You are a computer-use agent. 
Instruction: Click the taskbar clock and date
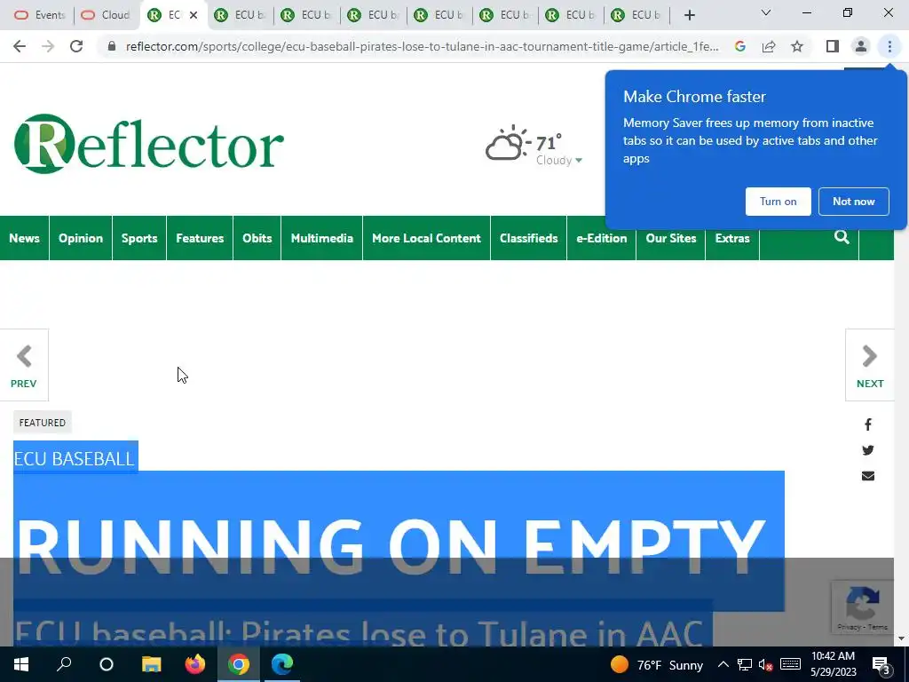point(833,664)
